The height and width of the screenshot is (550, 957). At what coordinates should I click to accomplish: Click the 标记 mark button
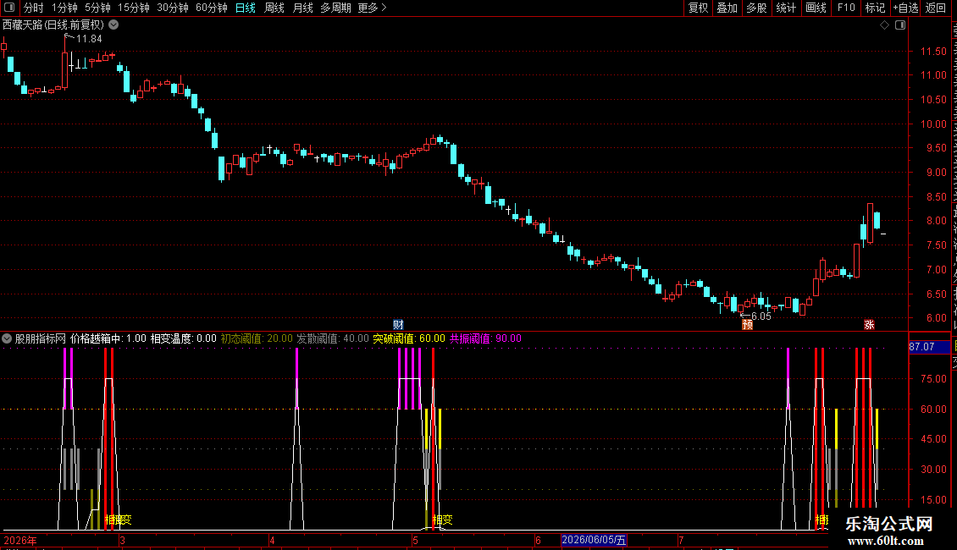[875, 8]
